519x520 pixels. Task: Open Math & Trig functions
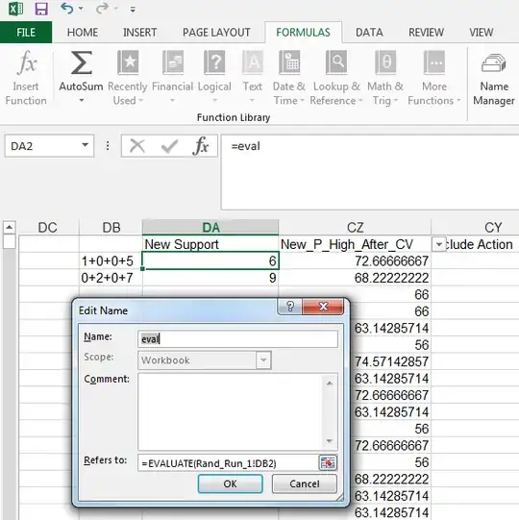point(385,78)
